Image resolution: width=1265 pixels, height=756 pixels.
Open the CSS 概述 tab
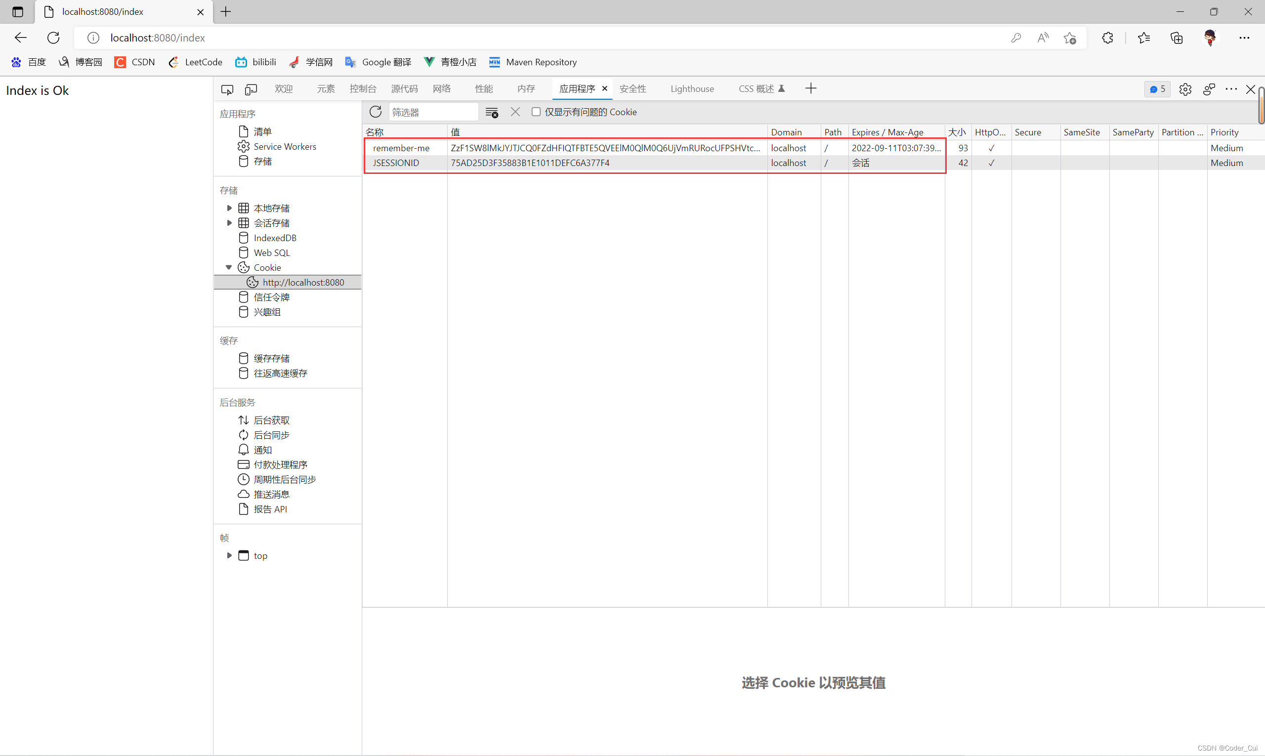coord(761,88)
